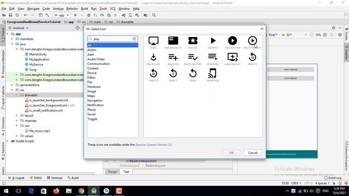
Task: Open the Refactor menu
Action: [72, 9]
